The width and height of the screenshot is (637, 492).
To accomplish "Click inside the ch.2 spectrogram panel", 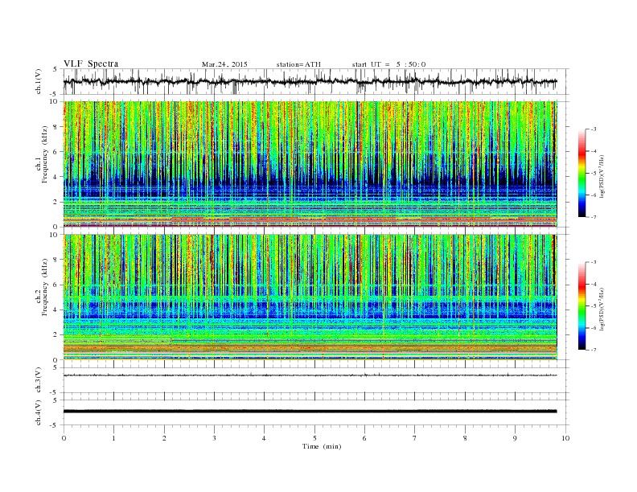I will tap(310, 297).
